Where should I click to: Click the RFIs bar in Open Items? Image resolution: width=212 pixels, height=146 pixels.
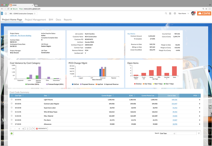[159, 71]
